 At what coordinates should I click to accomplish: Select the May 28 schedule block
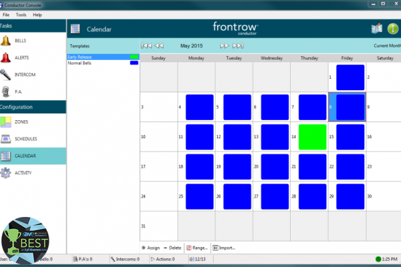[x=313, y=196]
